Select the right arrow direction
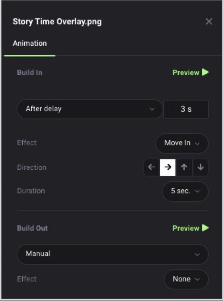Screen dimensions: 223x301 [168, 168]
